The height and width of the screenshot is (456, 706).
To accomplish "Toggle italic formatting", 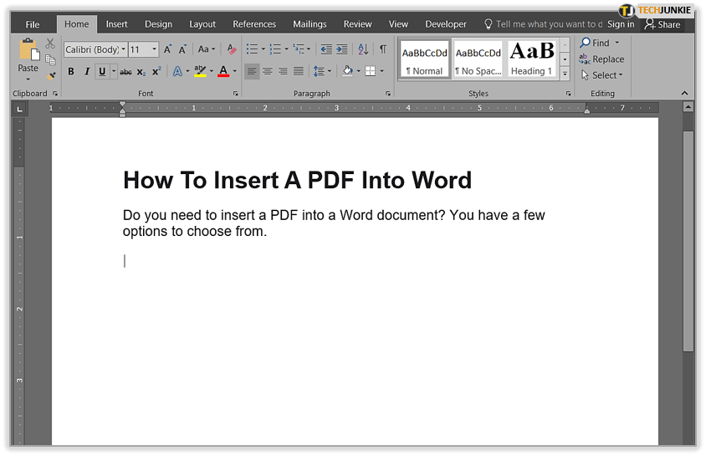I will point(85,72).
